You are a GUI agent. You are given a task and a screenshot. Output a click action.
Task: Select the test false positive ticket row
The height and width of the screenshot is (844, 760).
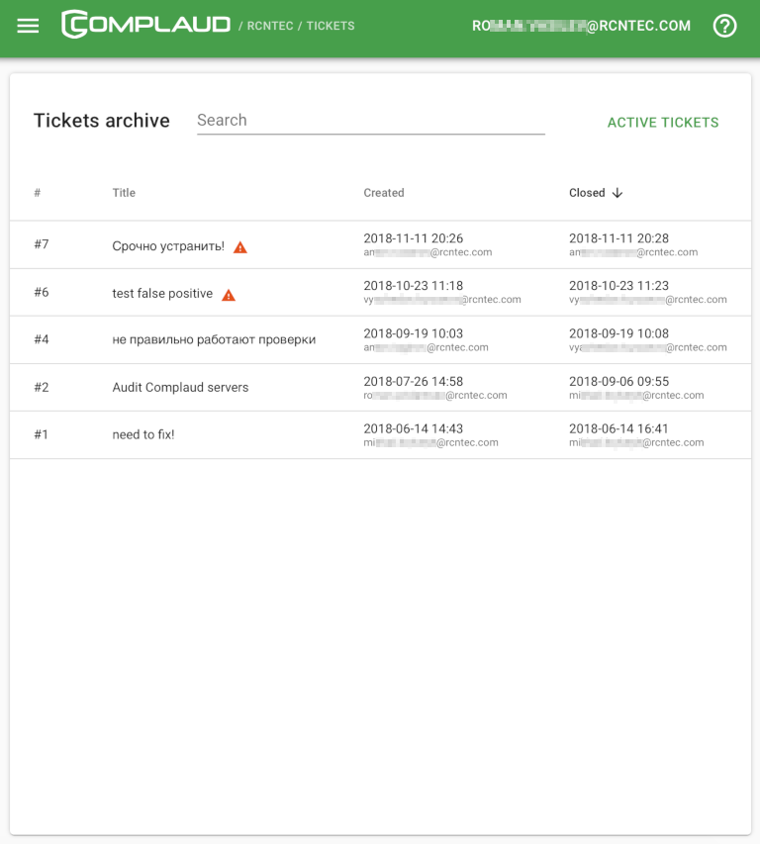162,293
